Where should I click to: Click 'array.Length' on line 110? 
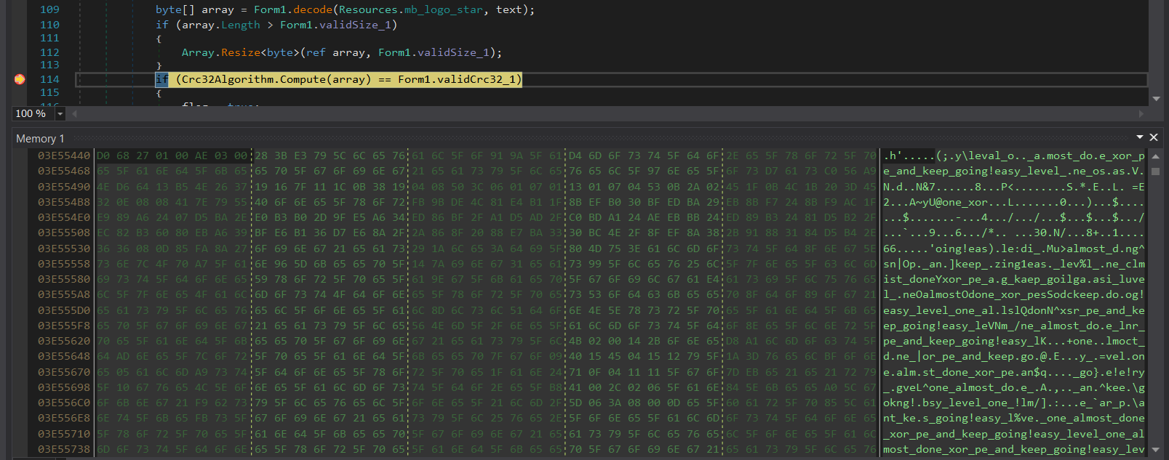click(220, 25)
